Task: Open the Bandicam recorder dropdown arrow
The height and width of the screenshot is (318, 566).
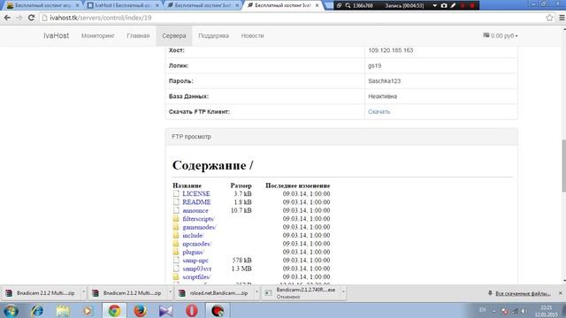Action: [434, 5]
